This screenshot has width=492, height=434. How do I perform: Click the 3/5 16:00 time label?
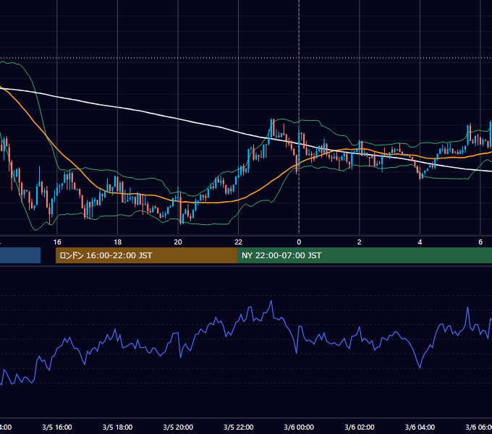coord(57,427)
